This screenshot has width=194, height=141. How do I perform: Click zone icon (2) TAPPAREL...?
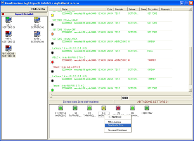coord(75,108)
